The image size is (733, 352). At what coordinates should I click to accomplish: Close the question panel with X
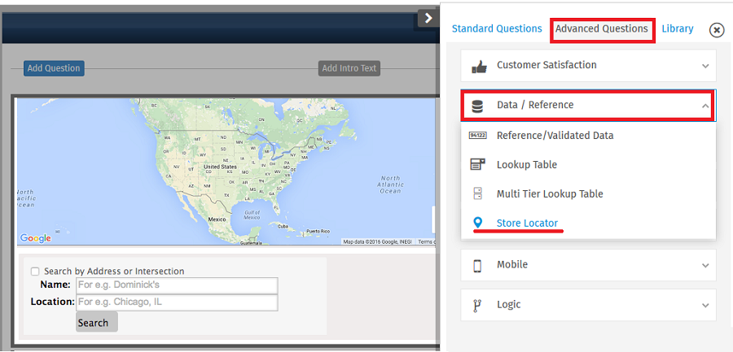point(717,30)
